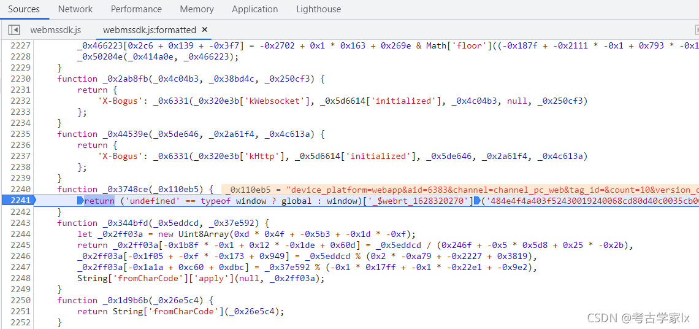
Task: Open the Performance panel
Action: (136, 9)
